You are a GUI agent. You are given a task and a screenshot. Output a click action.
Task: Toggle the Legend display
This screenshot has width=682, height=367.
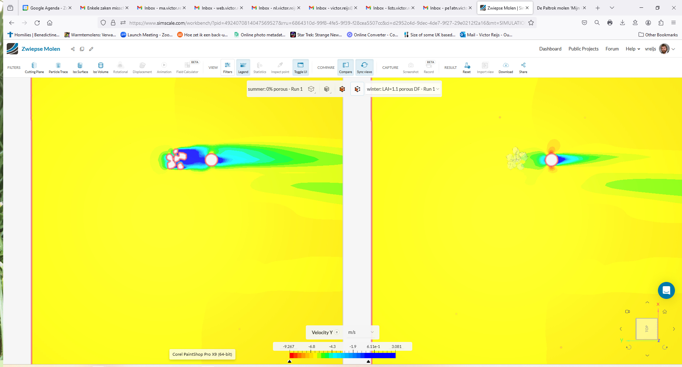click(243, 67)
